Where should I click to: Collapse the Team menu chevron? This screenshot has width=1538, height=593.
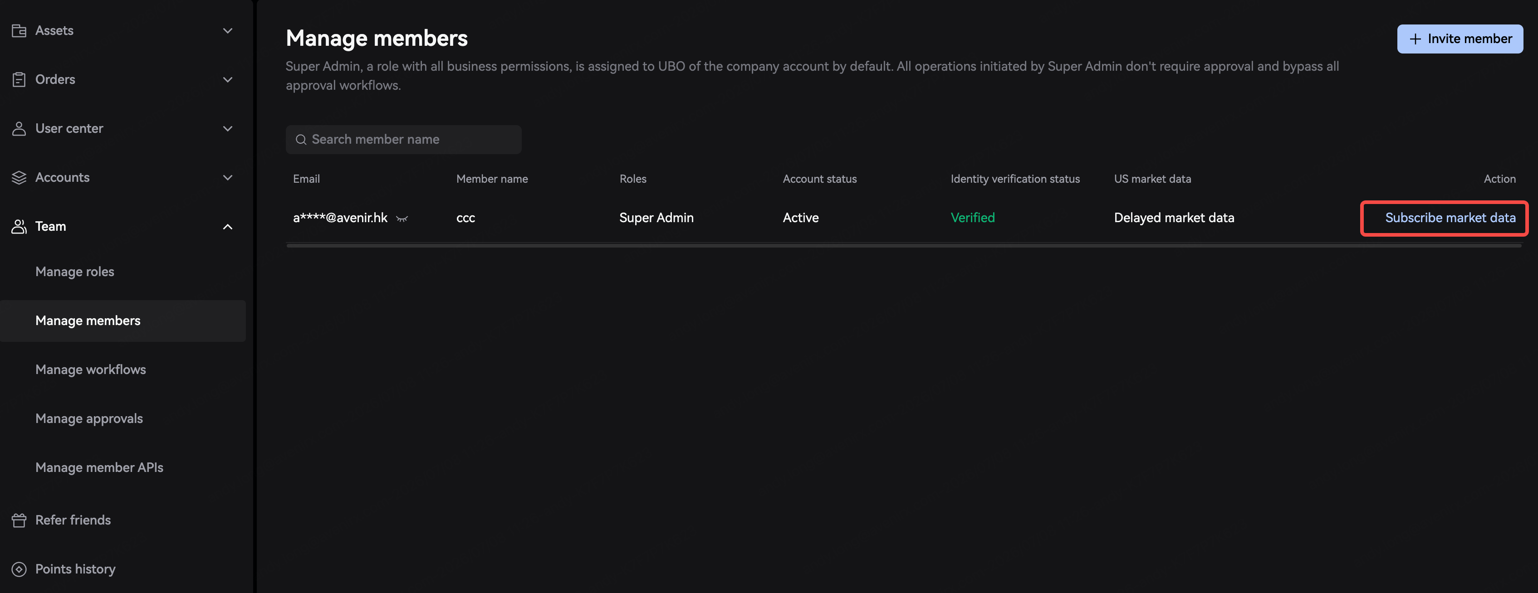point(227,227)
